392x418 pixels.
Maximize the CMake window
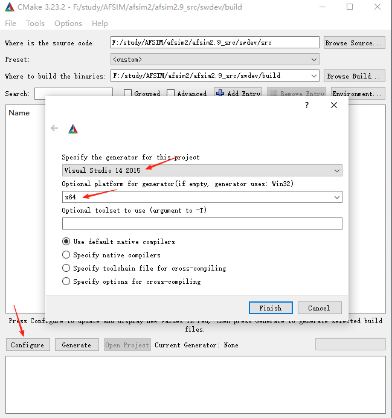350,7
